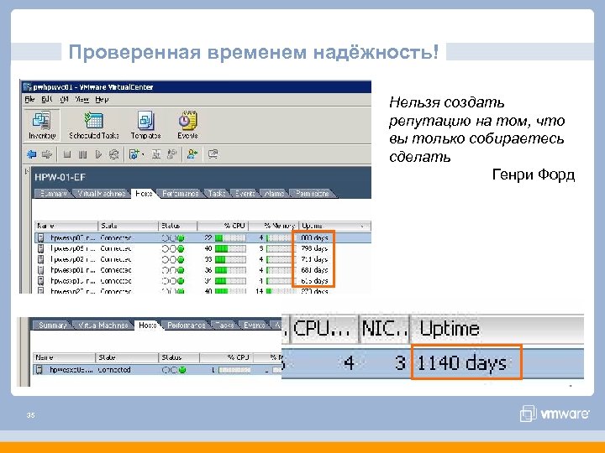Viewport: 605px width, 453px height.
Task: Open the Templates toolbar button
Action: 145,125
